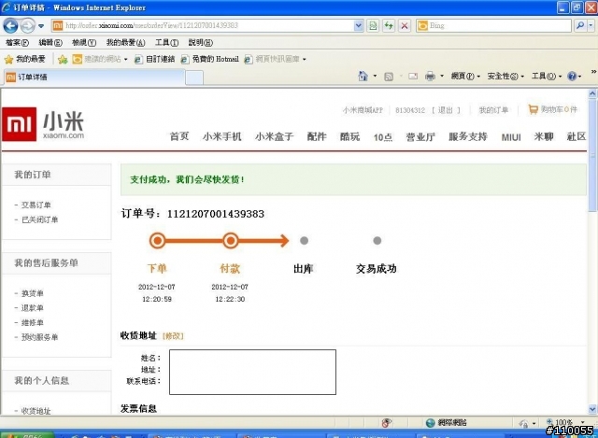Select 预约服务单 in the sidebar
Image resolution: width=598 pixels, height=438 pixels.
pyautogui.click(x=39, y=337)
